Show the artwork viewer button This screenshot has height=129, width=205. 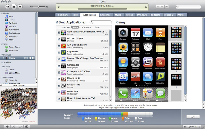(x=27, y=127)
